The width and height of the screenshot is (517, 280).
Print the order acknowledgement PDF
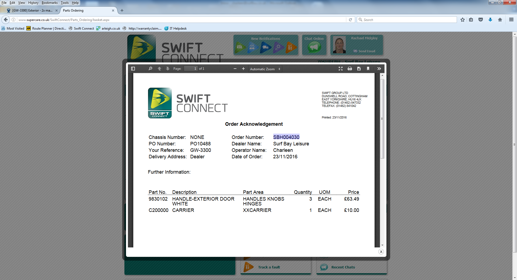click(350, 69)
